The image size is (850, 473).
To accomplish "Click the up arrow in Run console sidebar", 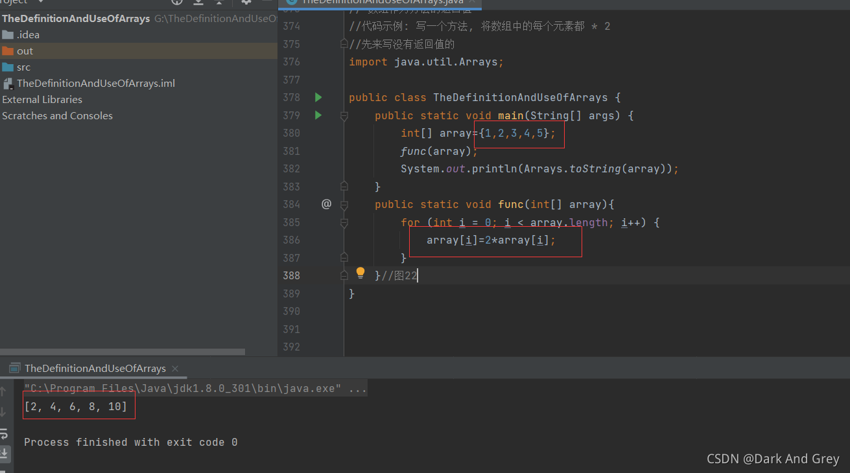I will click(4, 391).
